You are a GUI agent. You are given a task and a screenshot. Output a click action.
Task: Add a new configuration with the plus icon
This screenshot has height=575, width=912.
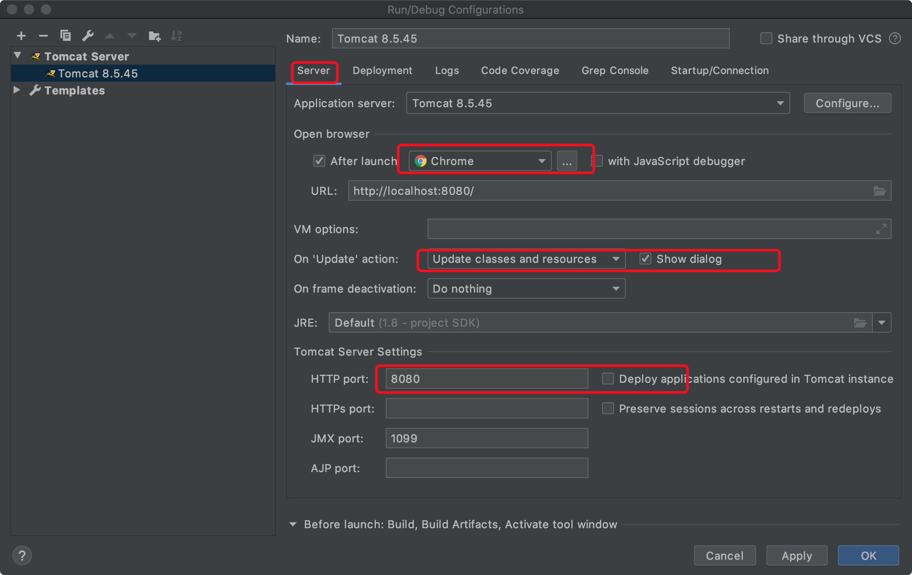pyautogui.click(x=21, y=36)
